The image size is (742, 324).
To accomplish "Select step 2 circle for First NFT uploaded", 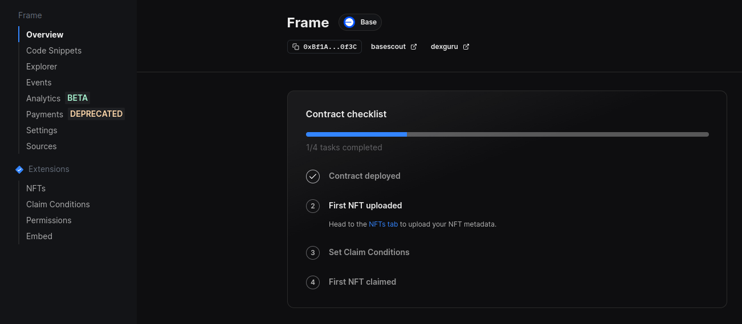I will [313, 206].
